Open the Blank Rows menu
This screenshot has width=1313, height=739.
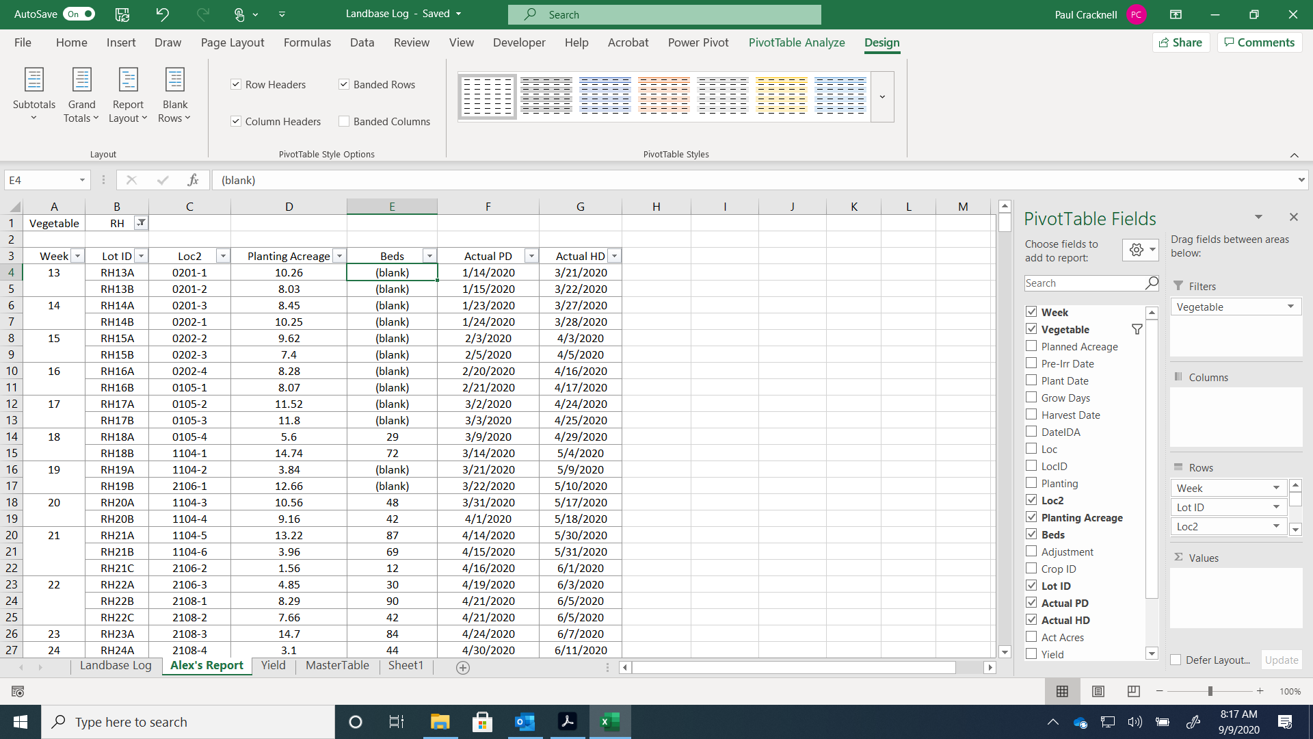[x=174, y=96]
